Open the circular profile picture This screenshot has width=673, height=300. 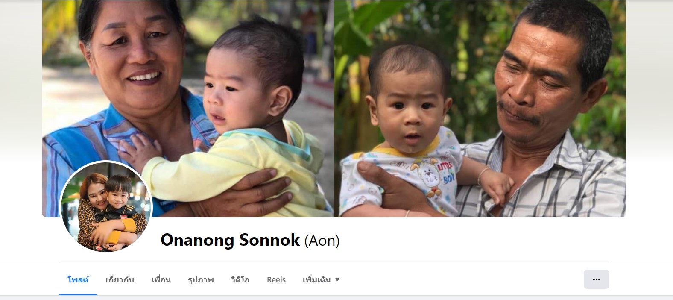(x=106, y=207)
